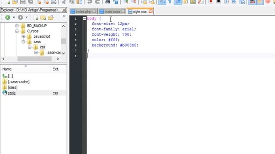The width and height of the screenshot is (275, 154).
Task: Toggle Synchronize Horizontal Scrolling icon
Action: 152,2
